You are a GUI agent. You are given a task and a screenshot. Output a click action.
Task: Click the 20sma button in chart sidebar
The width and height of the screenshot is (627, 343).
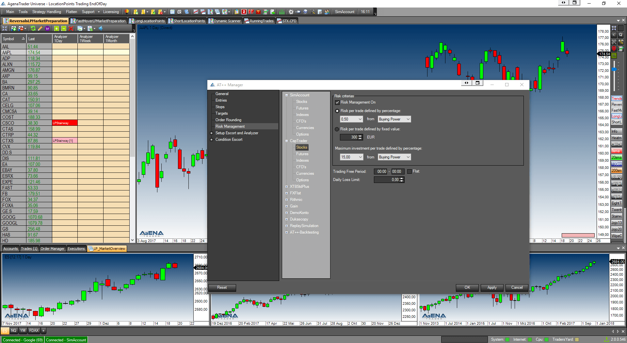tap(617, 157)
